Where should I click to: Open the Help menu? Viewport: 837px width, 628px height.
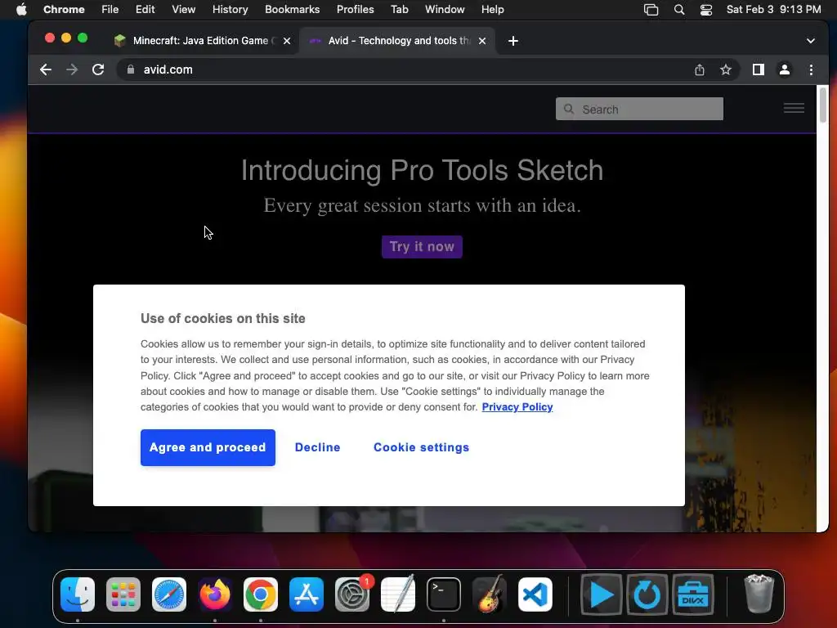coord(492,10)
